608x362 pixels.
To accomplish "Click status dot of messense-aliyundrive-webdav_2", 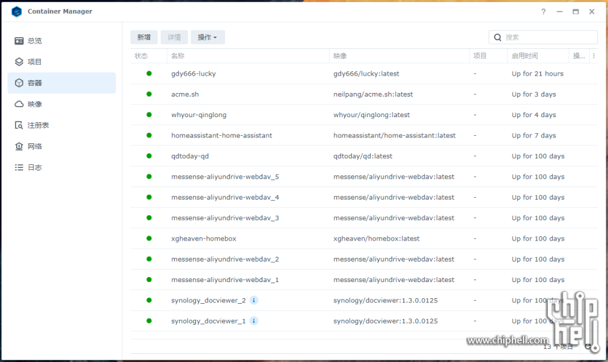I will coord(149,259).
